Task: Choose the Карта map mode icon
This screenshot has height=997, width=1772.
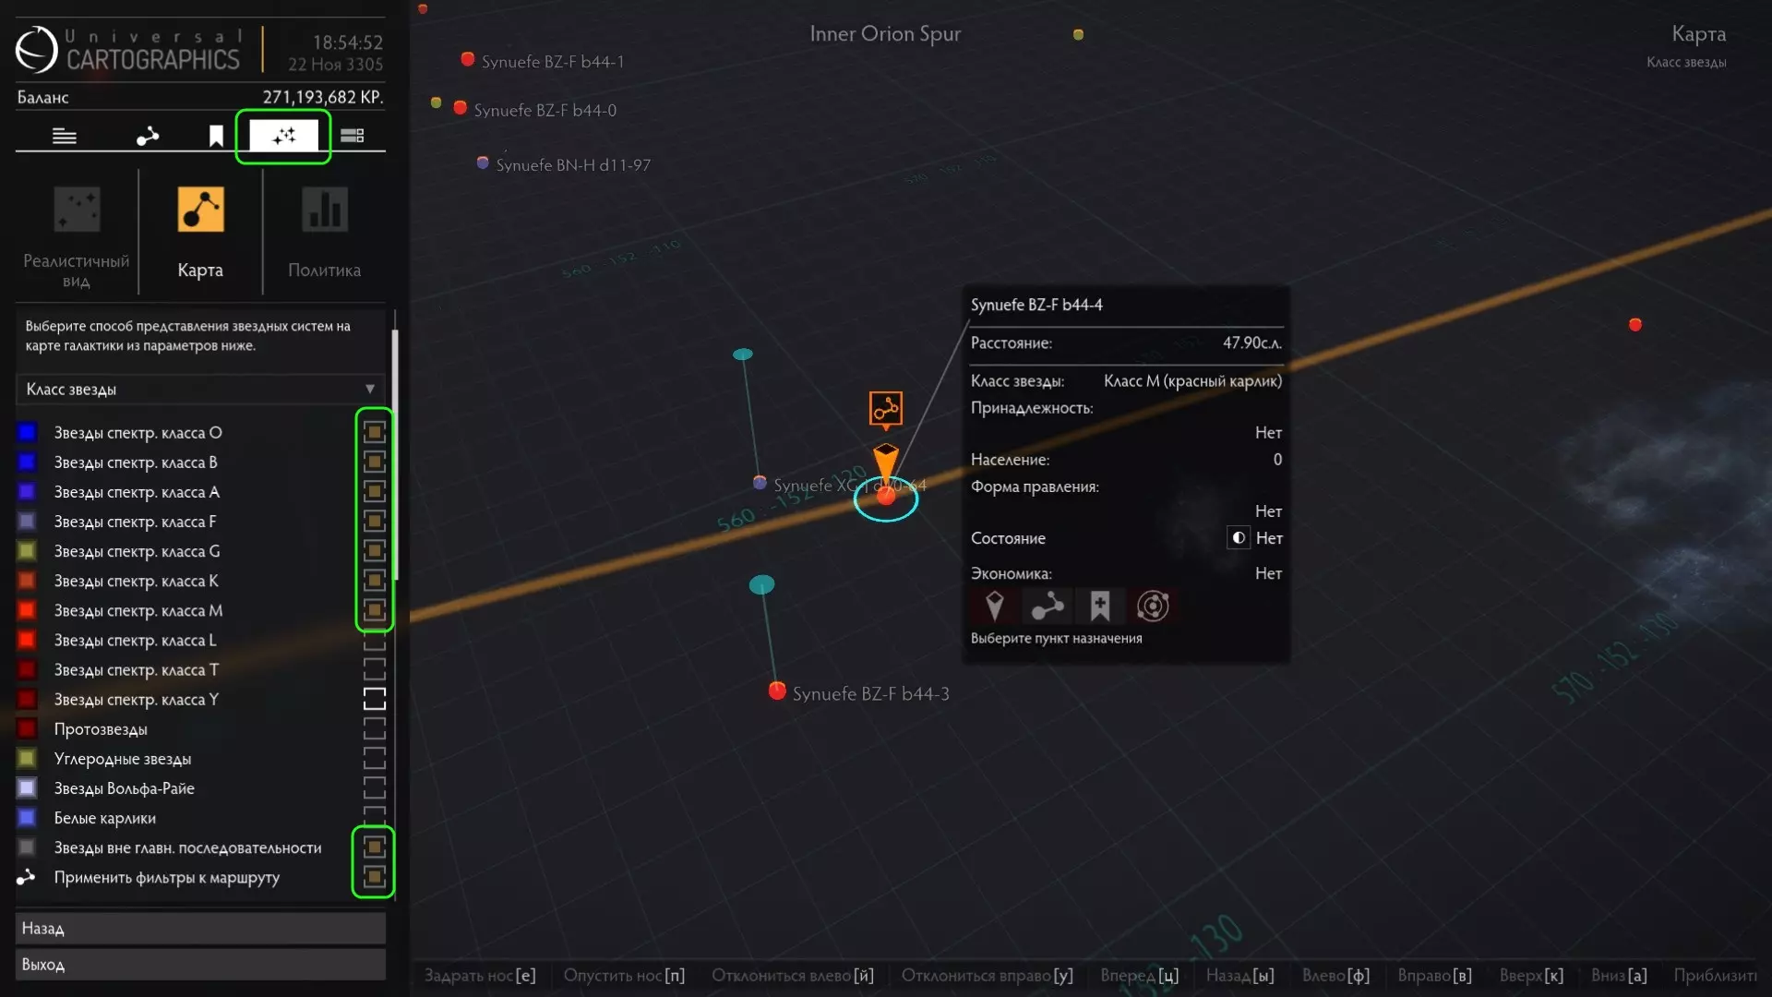Action: (x=200, y=210)
